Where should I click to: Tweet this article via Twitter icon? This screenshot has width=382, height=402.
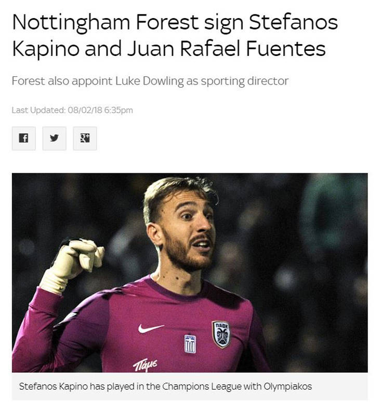pyautogui.click(x=54, y=138)
